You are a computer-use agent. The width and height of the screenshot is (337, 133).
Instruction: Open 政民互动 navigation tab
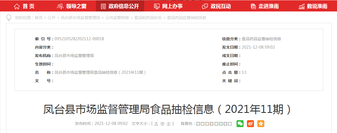216,6
